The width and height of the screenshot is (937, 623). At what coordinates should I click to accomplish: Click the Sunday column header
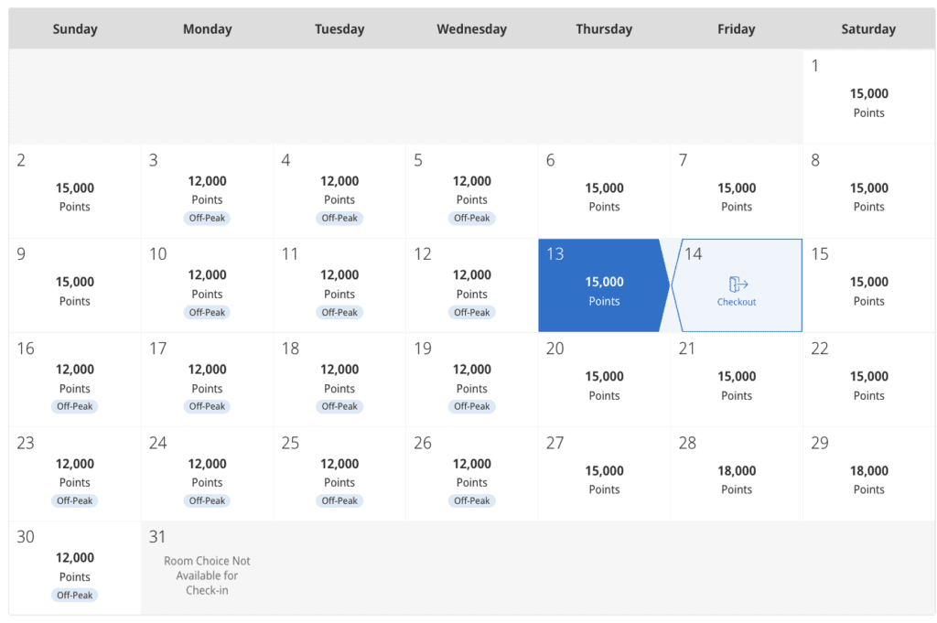tap(75, 29)
